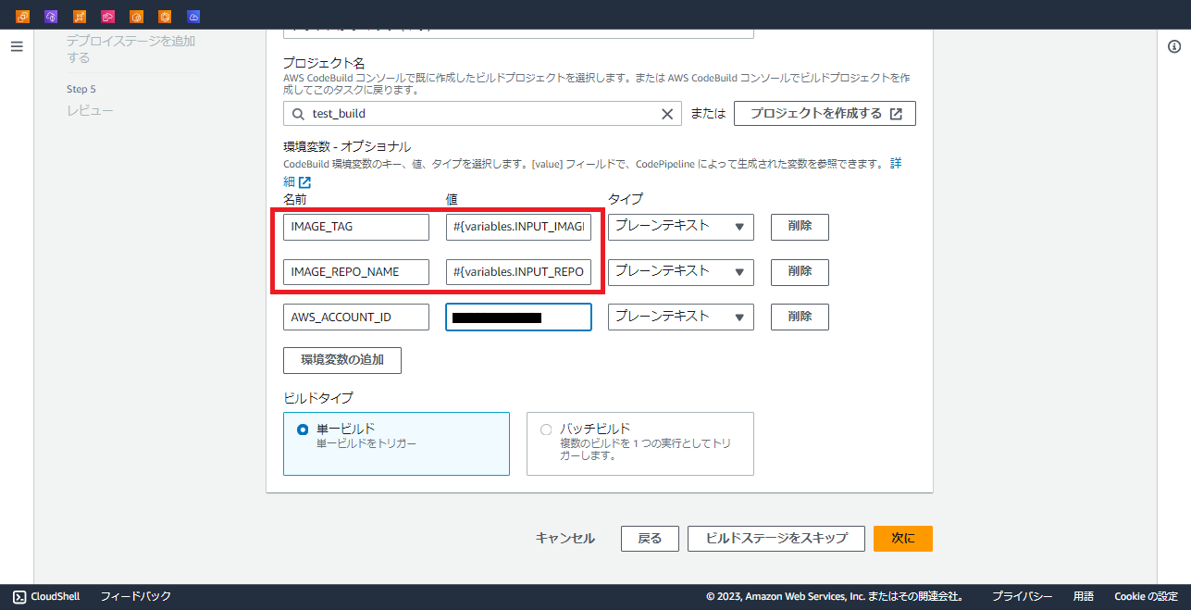Select デプロイステージを追加する step in sidebar
Viewport: 1191px width, 610px height.
130,49
